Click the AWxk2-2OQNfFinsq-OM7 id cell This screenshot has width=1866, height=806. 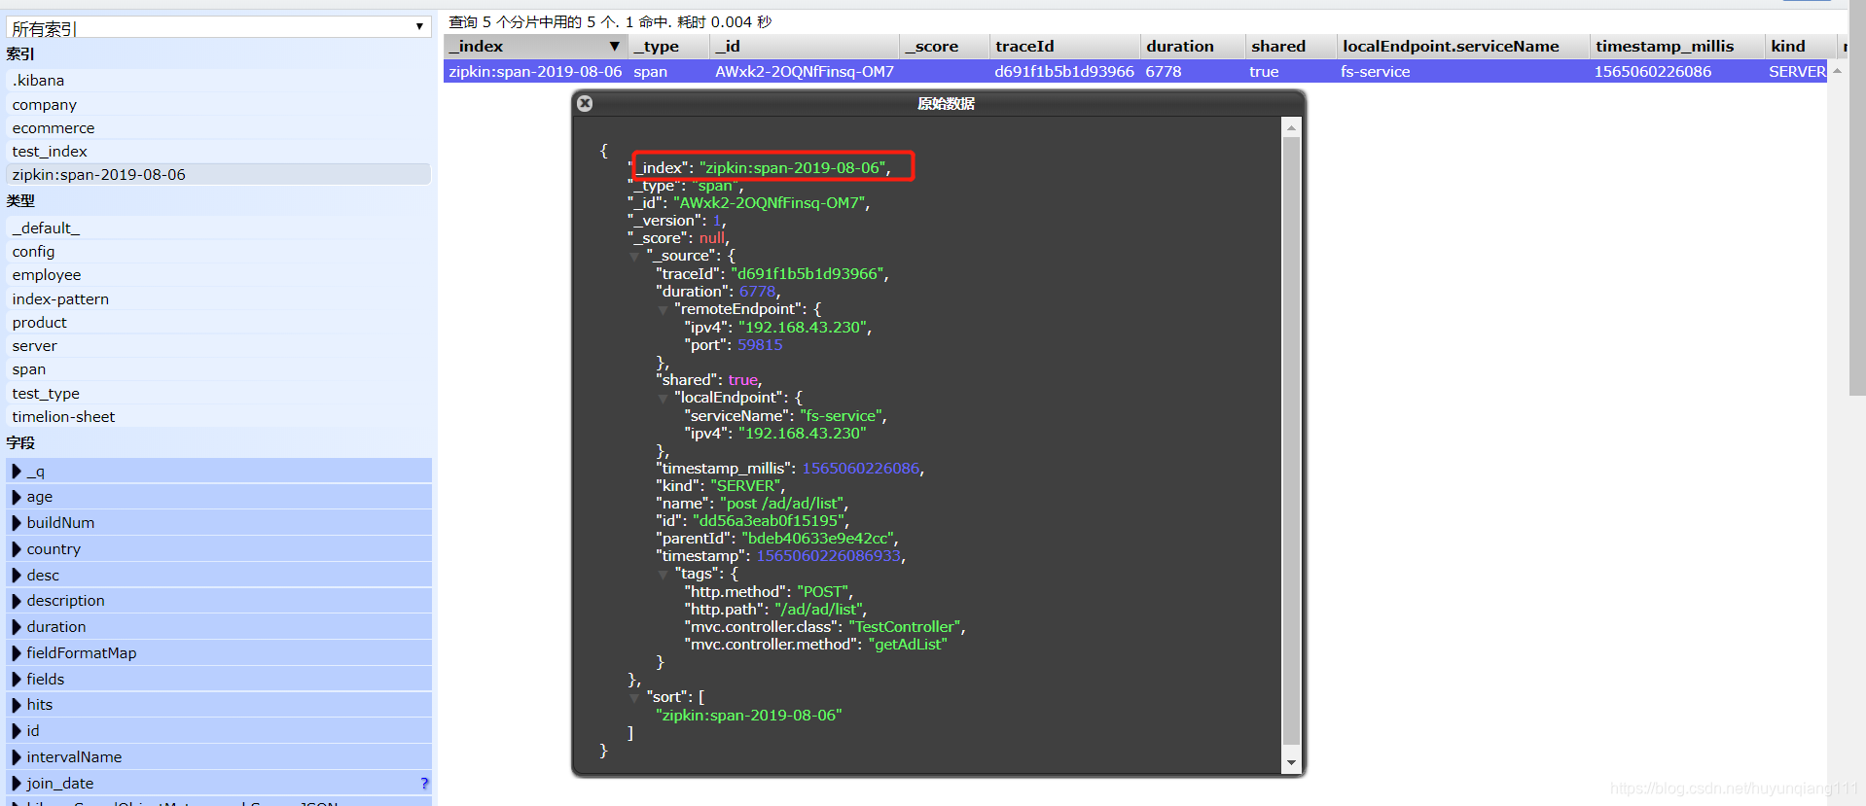click(805, 72)
